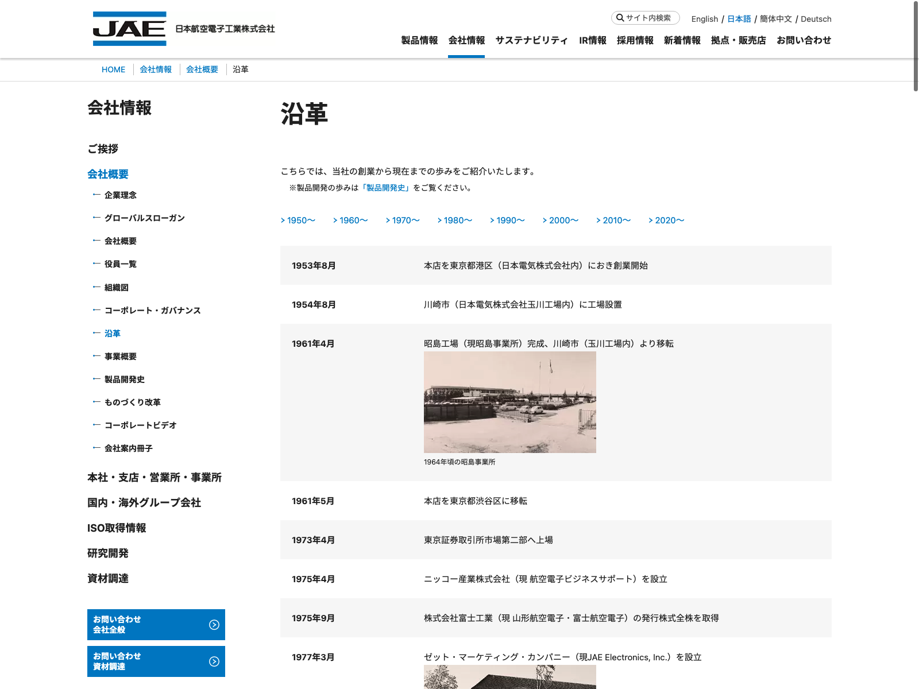This screenshot has width=919, height=689.
Task: Open the 製品情報 menu
Action: (x=419, y=40)
